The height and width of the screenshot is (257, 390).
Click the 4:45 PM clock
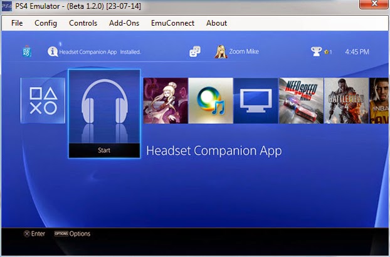click(x=357, y=52)
